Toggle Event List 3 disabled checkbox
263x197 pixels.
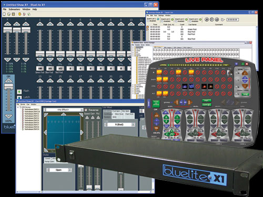(176, 21)
